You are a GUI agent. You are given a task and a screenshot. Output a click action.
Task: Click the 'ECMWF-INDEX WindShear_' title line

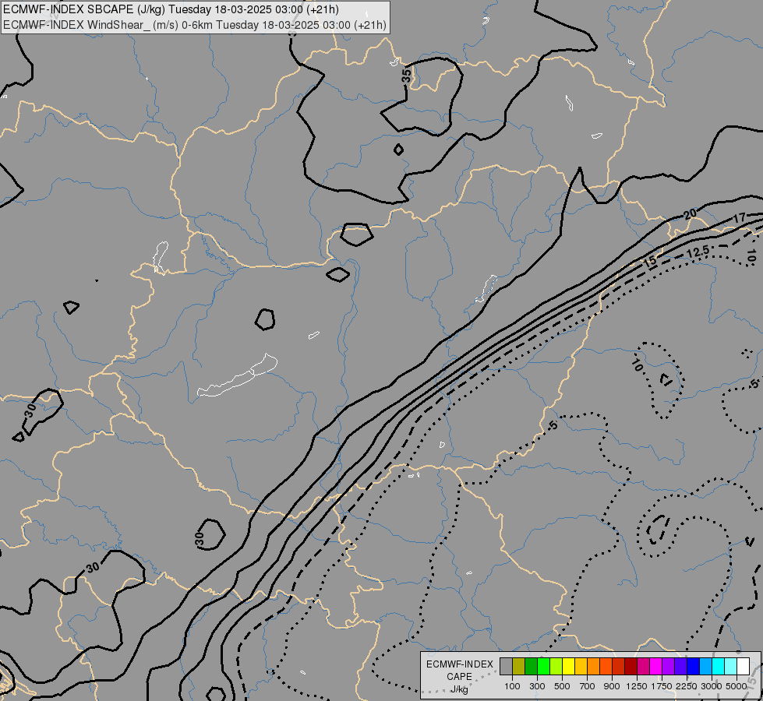click(x=195, y=25)
